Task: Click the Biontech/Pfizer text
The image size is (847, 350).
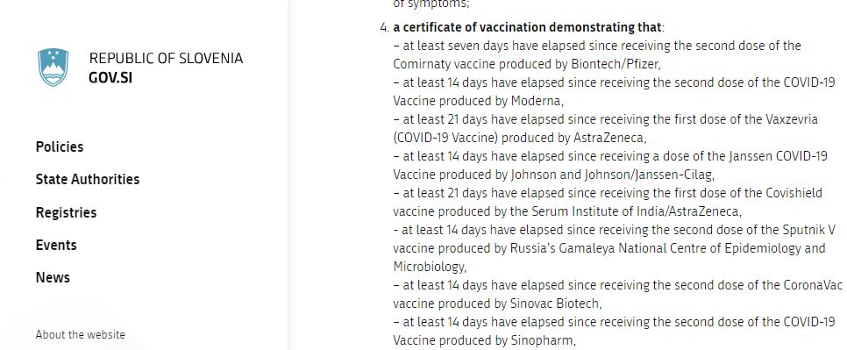Action: point(616,64)
